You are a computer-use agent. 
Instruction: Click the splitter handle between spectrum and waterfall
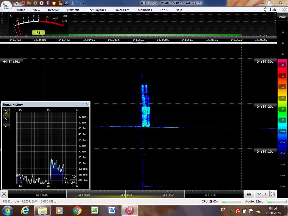(138, 43)
